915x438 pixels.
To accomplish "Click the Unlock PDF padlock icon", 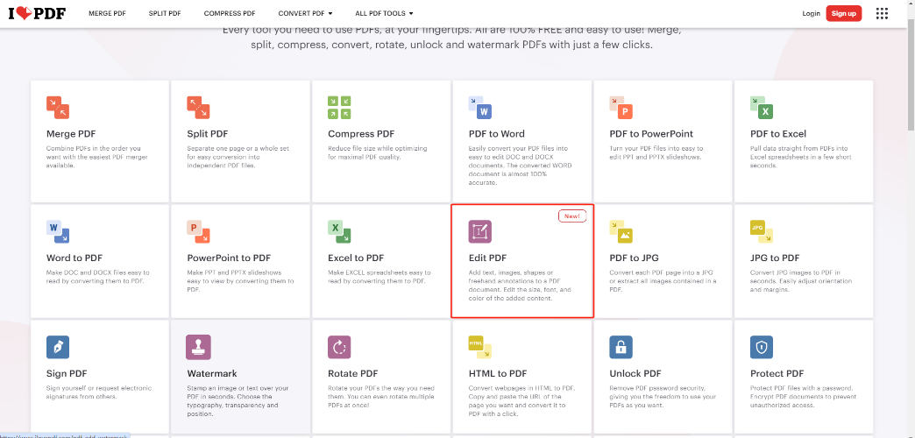I will pos(621,347).
